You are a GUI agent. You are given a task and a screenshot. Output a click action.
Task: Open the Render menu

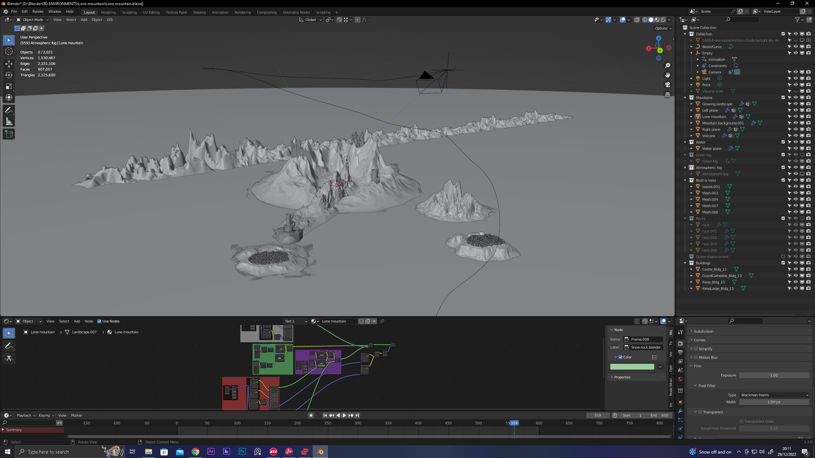click(x=38, y=11)
